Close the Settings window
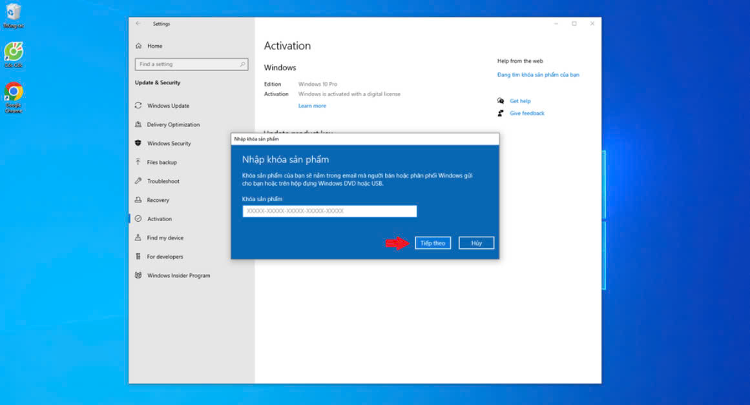 (592, 23)
